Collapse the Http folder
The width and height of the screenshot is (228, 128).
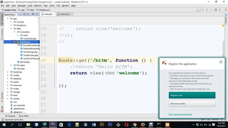click(x=11, y=28)
